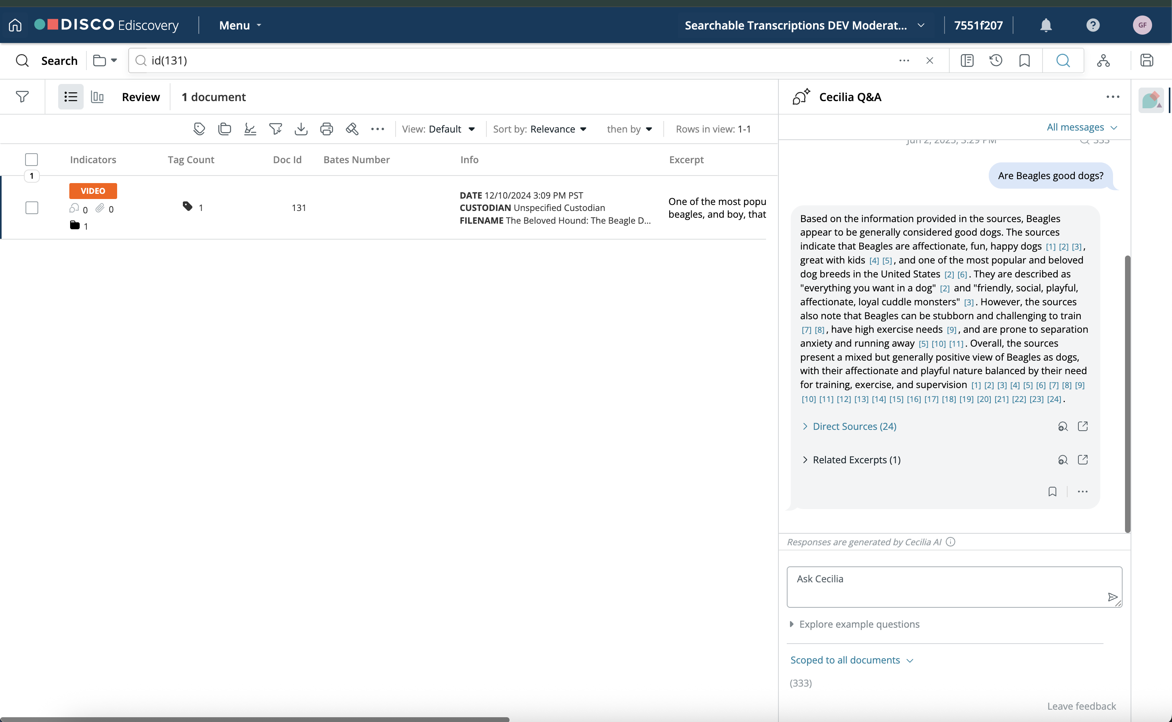Expand Explore example questions
Image resolution: width=1172 pixels, height=722 pixels.
coord(854,624)
